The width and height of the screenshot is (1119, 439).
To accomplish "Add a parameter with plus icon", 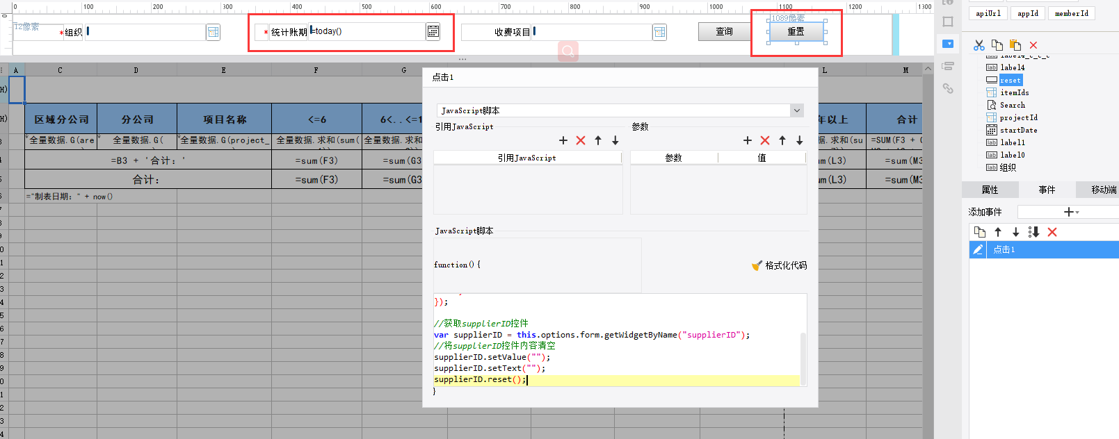I will [748, 140].
